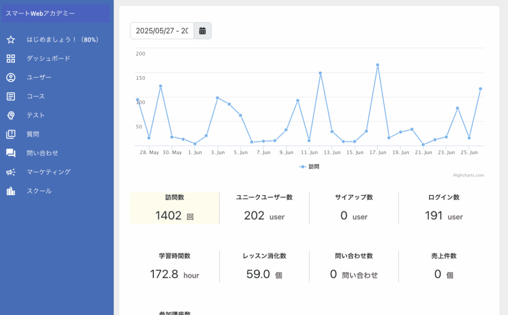Open the Highcharts.com credit link

468,175
